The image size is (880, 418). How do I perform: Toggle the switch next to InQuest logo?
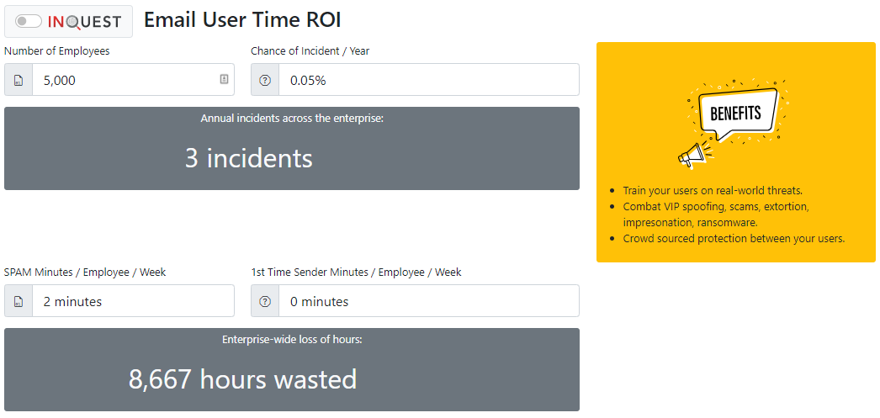[x=29, y=21]
